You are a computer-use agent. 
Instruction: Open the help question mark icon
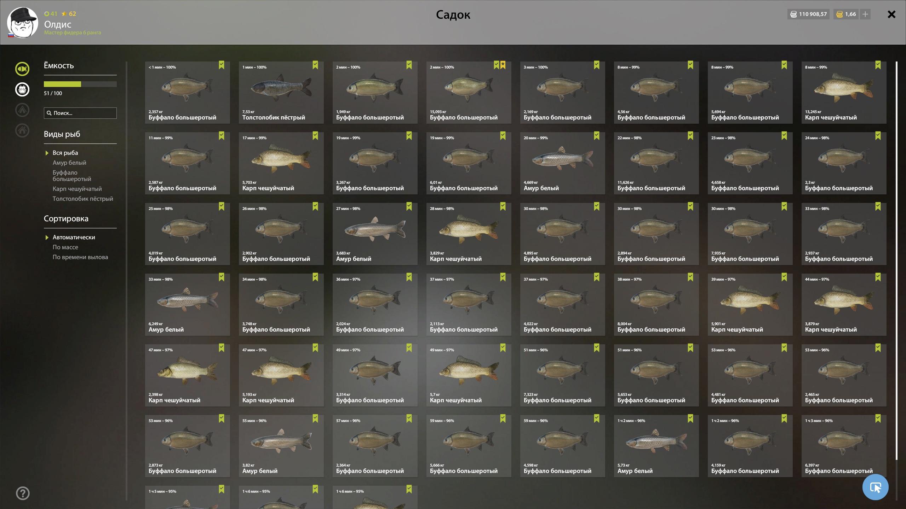coord(23,493)
